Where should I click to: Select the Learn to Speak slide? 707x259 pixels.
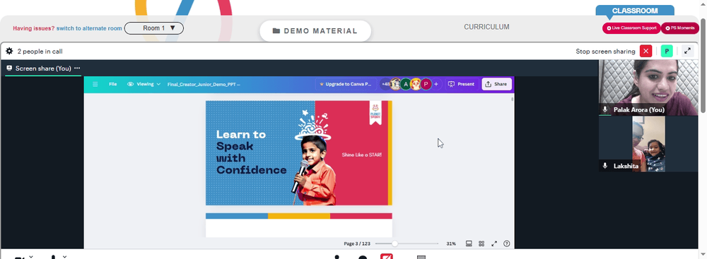299,153
